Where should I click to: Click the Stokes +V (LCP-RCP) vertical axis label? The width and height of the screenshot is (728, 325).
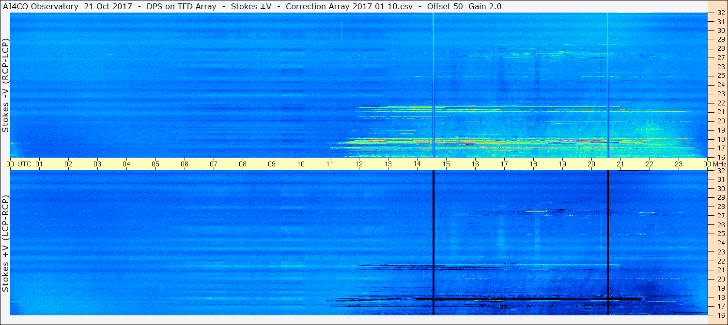[x=5, y=244]
